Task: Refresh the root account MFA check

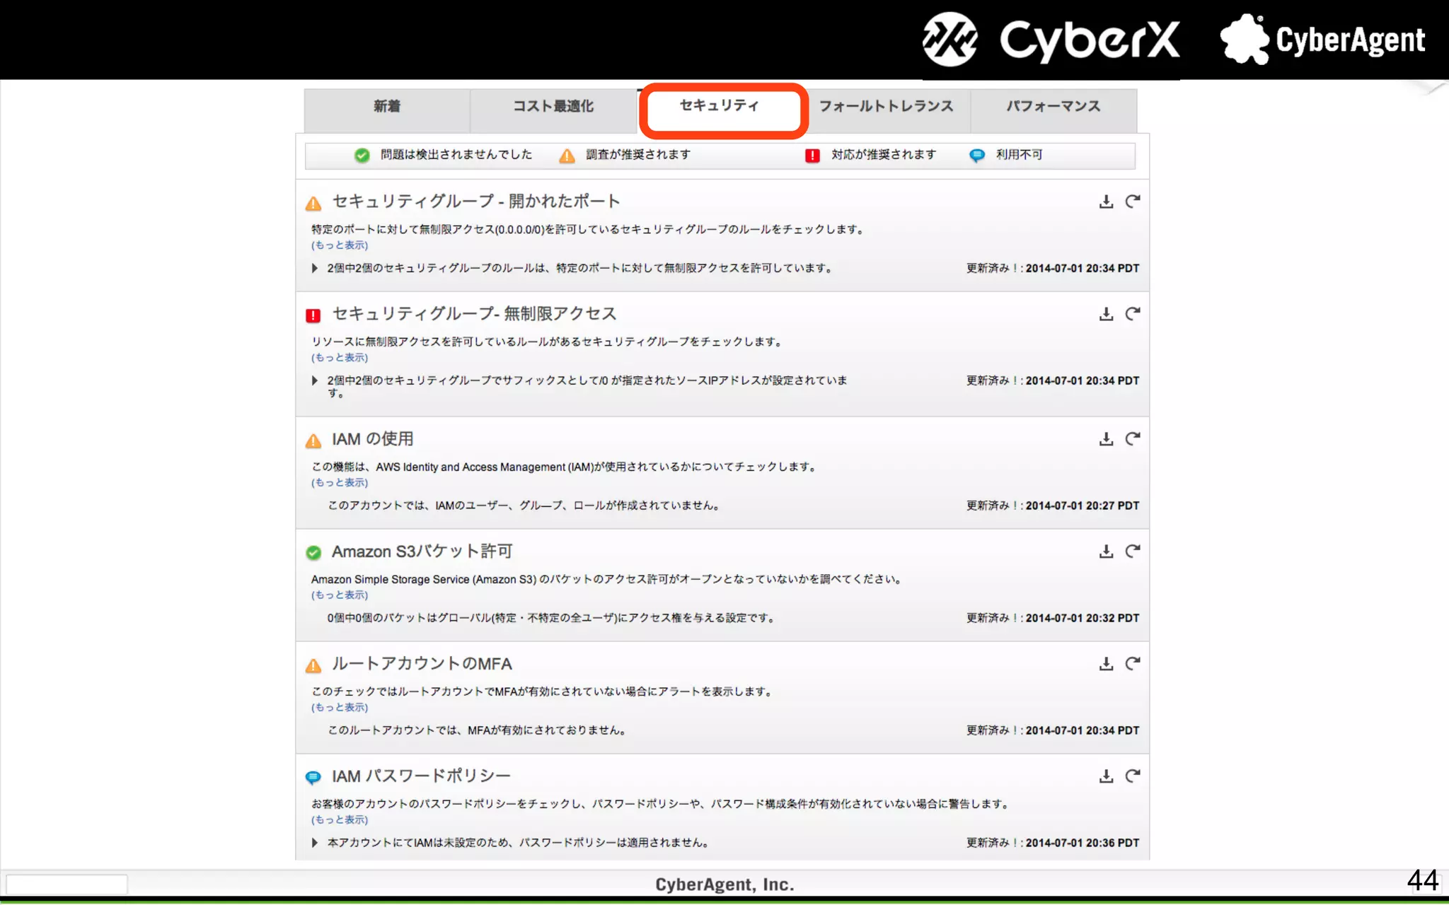Action: coord(1133,664)
